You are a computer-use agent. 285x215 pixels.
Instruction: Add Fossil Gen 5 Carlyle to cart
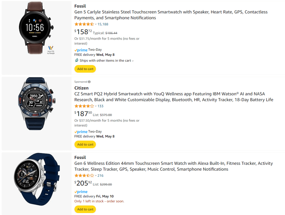point(85,69)
